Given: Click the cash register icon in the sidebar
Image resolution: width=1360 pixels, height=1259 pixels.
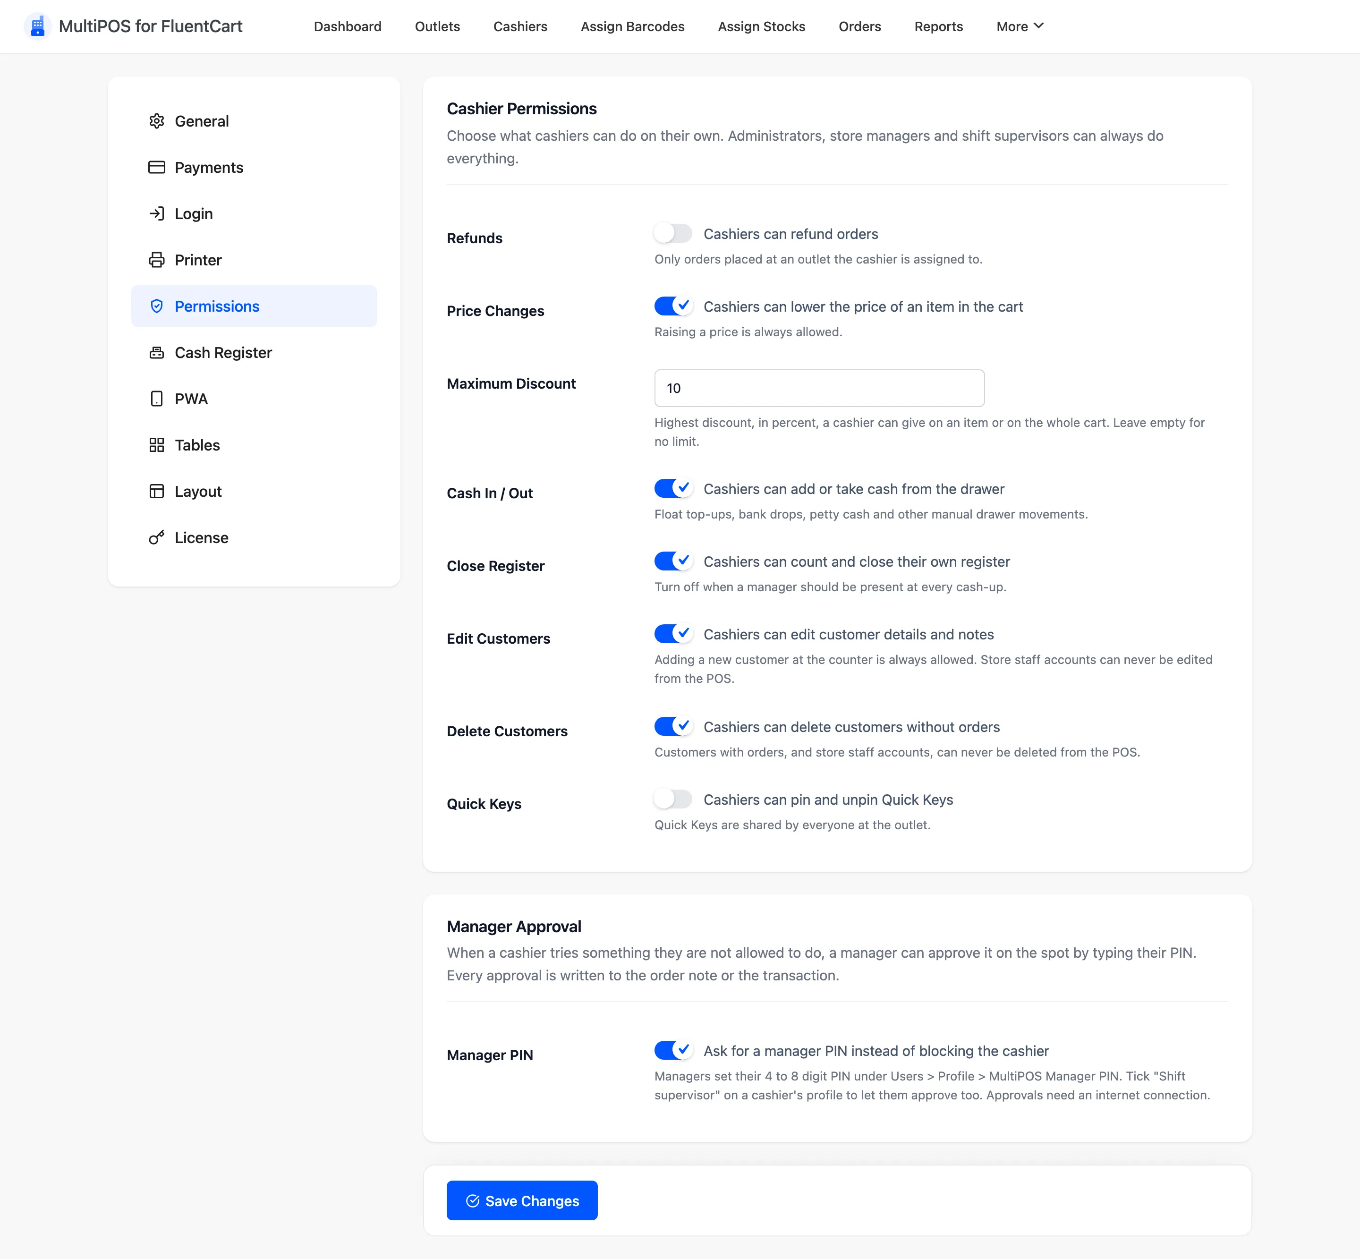Looking at the screenshot, I should 157,353.
